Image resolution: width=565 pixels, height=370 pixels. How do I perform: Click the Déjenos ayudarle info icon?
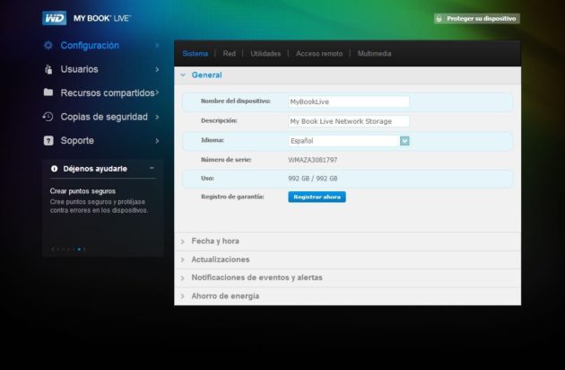55,168
